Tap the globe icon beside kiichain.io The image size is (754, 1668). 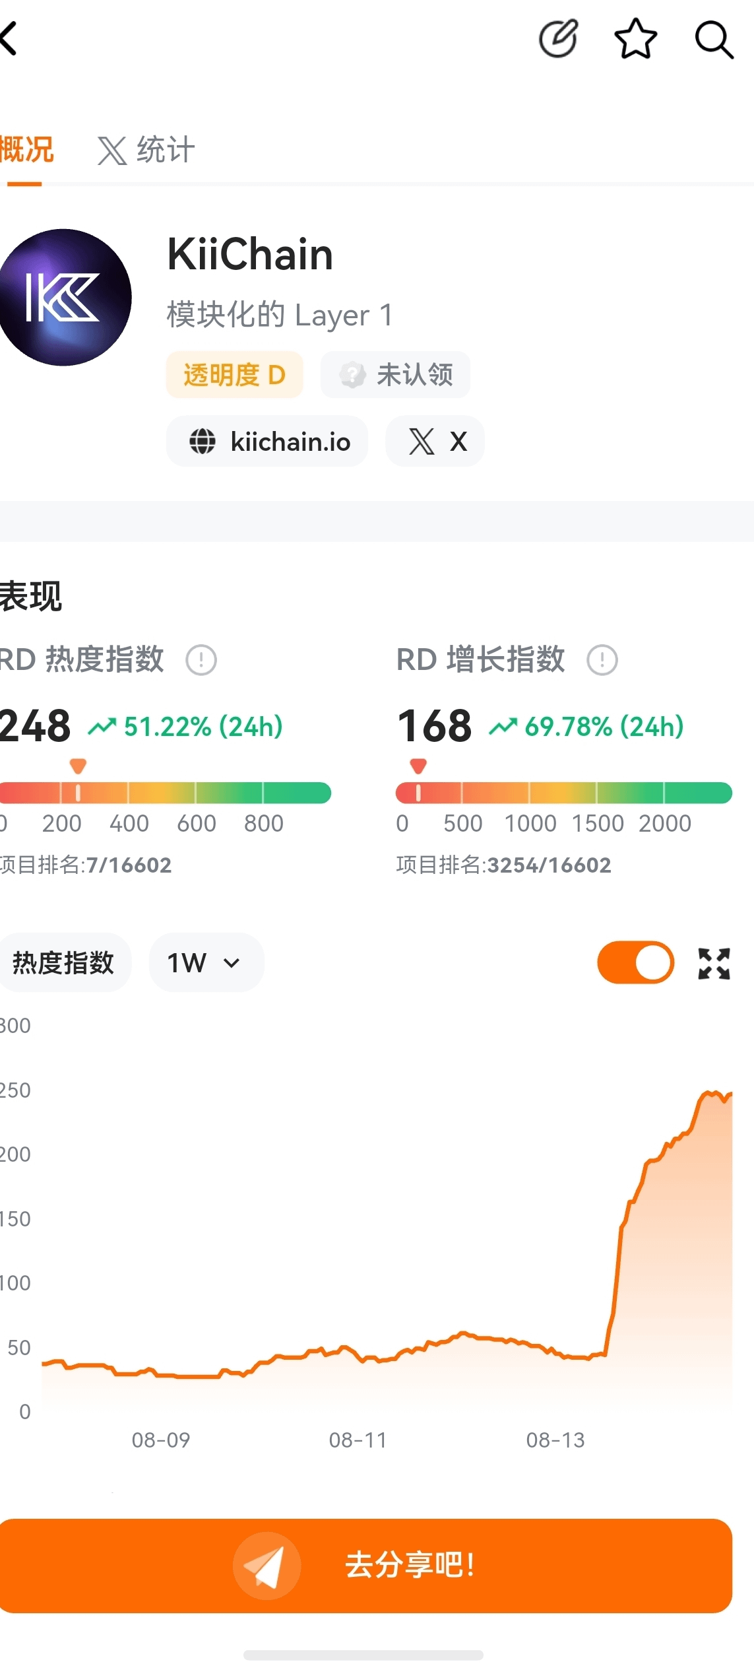[203, 441]
